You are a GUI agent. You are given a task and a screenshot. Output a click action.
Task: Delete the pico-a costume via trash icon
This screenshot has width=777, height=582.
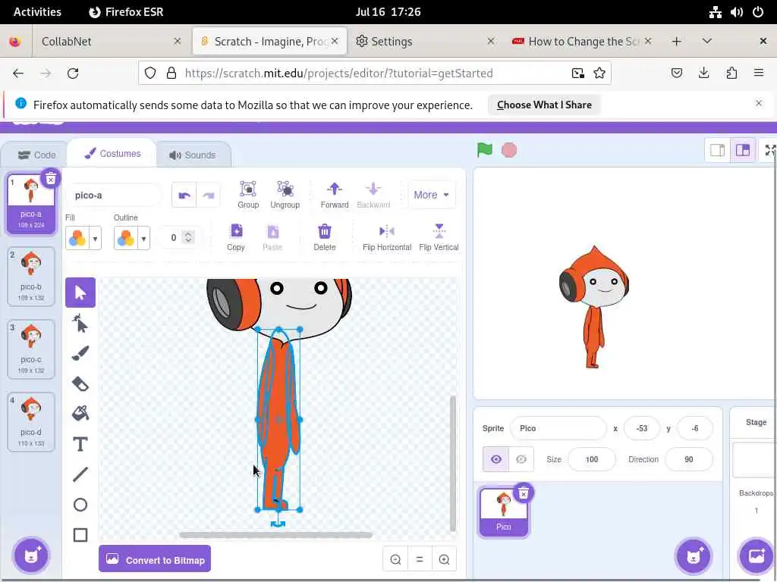pyautogui.click(x=51, y=179)
